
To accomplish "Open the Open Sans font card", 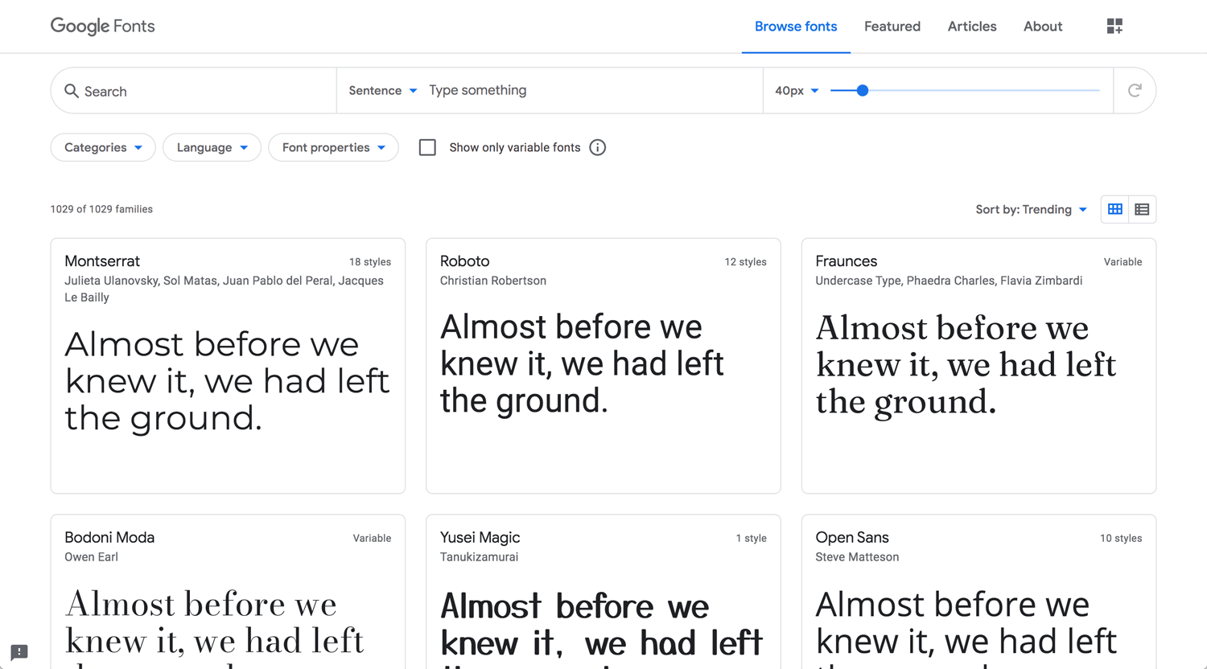I will 978,592.
